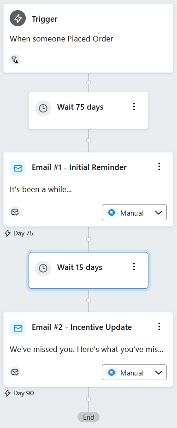Expand the Manual status dropdown on Email #1

(134, 212)
